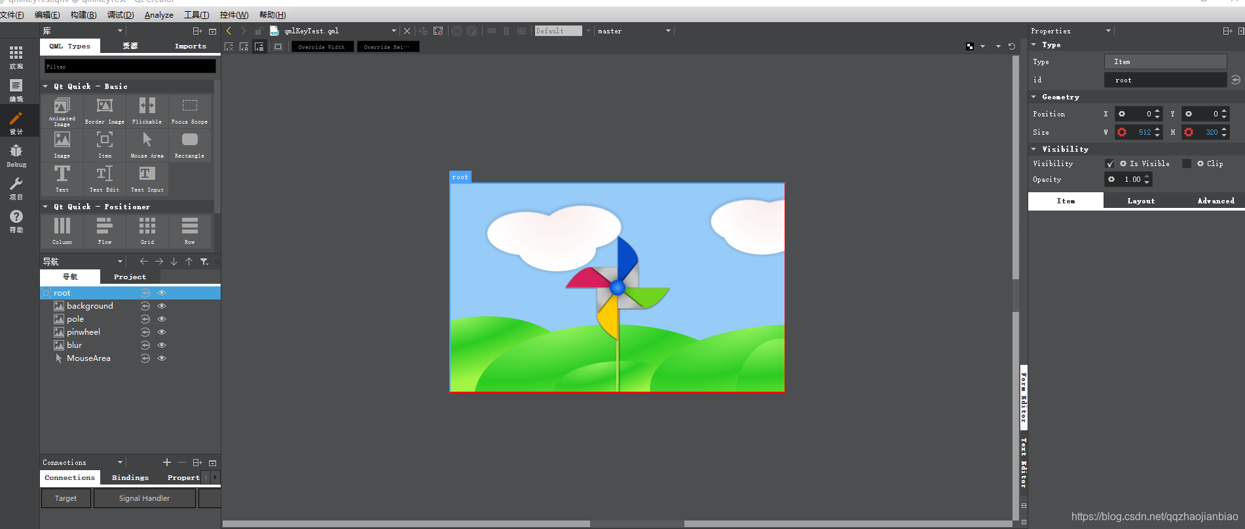1245x529 pixels.
Task: Collapse the Qt Quick - Positioner section
Action: tap(45, 207)
